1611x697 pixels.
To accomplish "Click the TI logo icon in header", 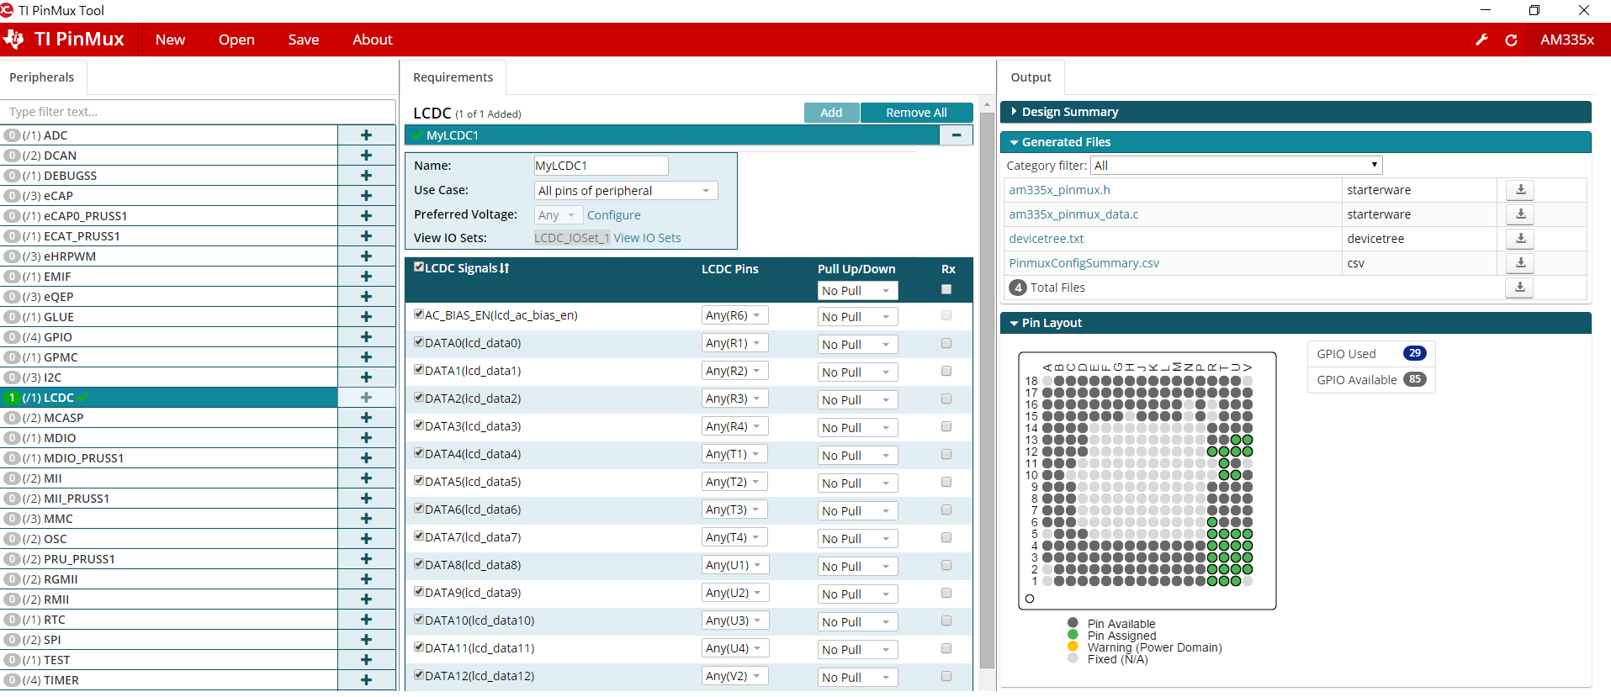I will click(x=13, y=40).
